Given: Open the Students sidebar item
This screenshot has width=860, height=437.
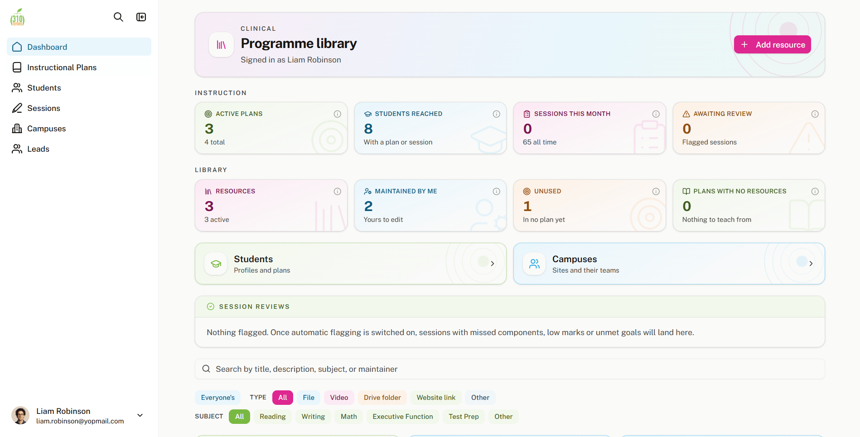Looking at the screenshot, I should (79, 88).
